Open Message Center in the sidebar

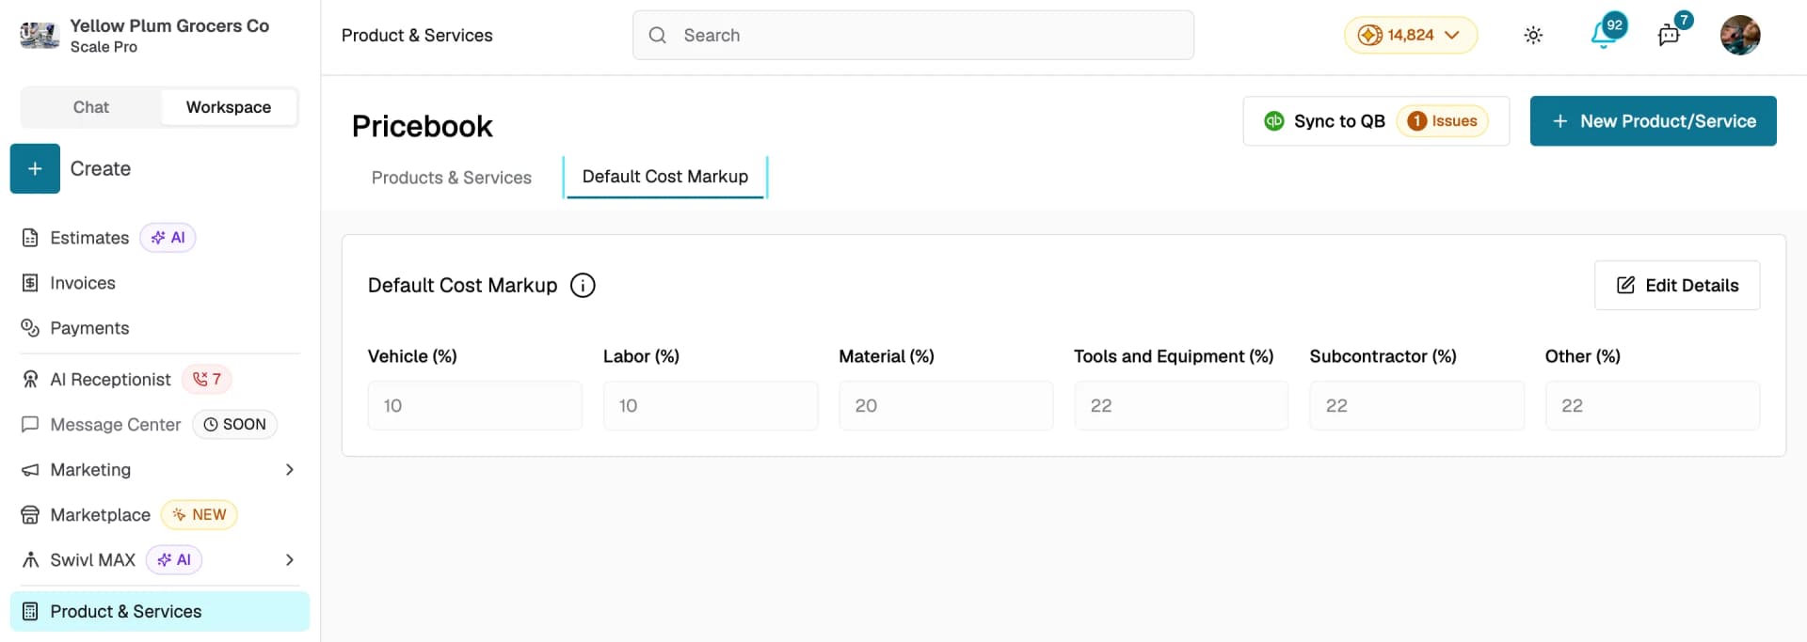(116, 425)
